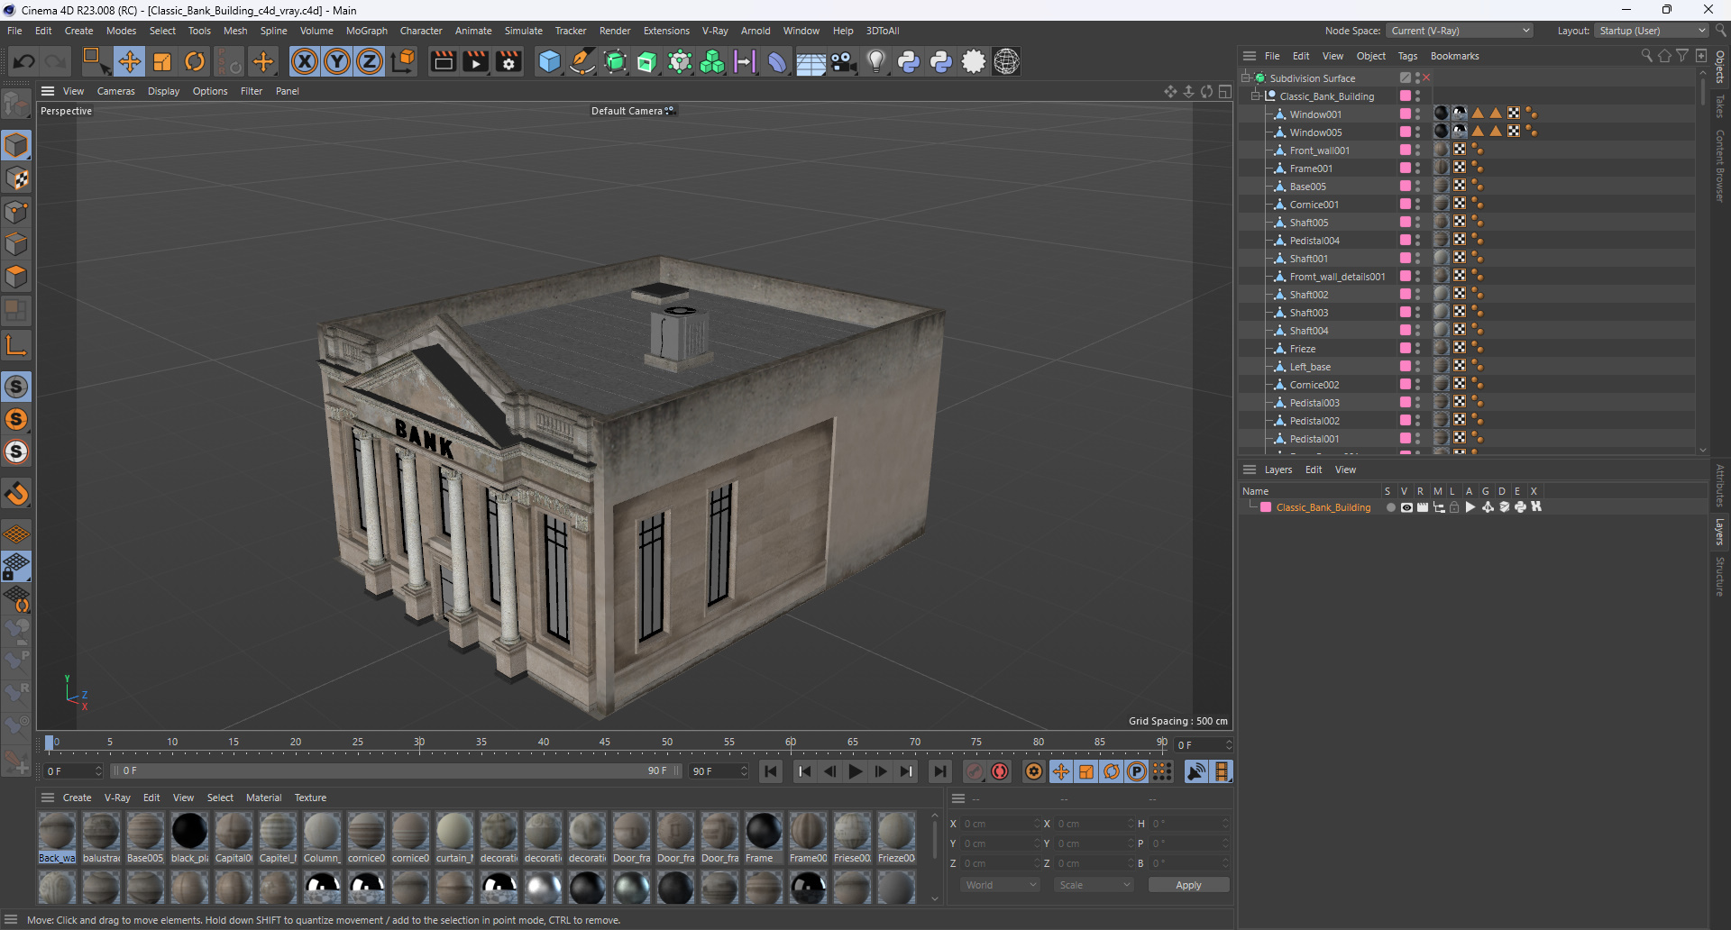Screen dimensions: 1731x930
Task: Open Layout Startup dropdown
Action: coord(1652,31)
